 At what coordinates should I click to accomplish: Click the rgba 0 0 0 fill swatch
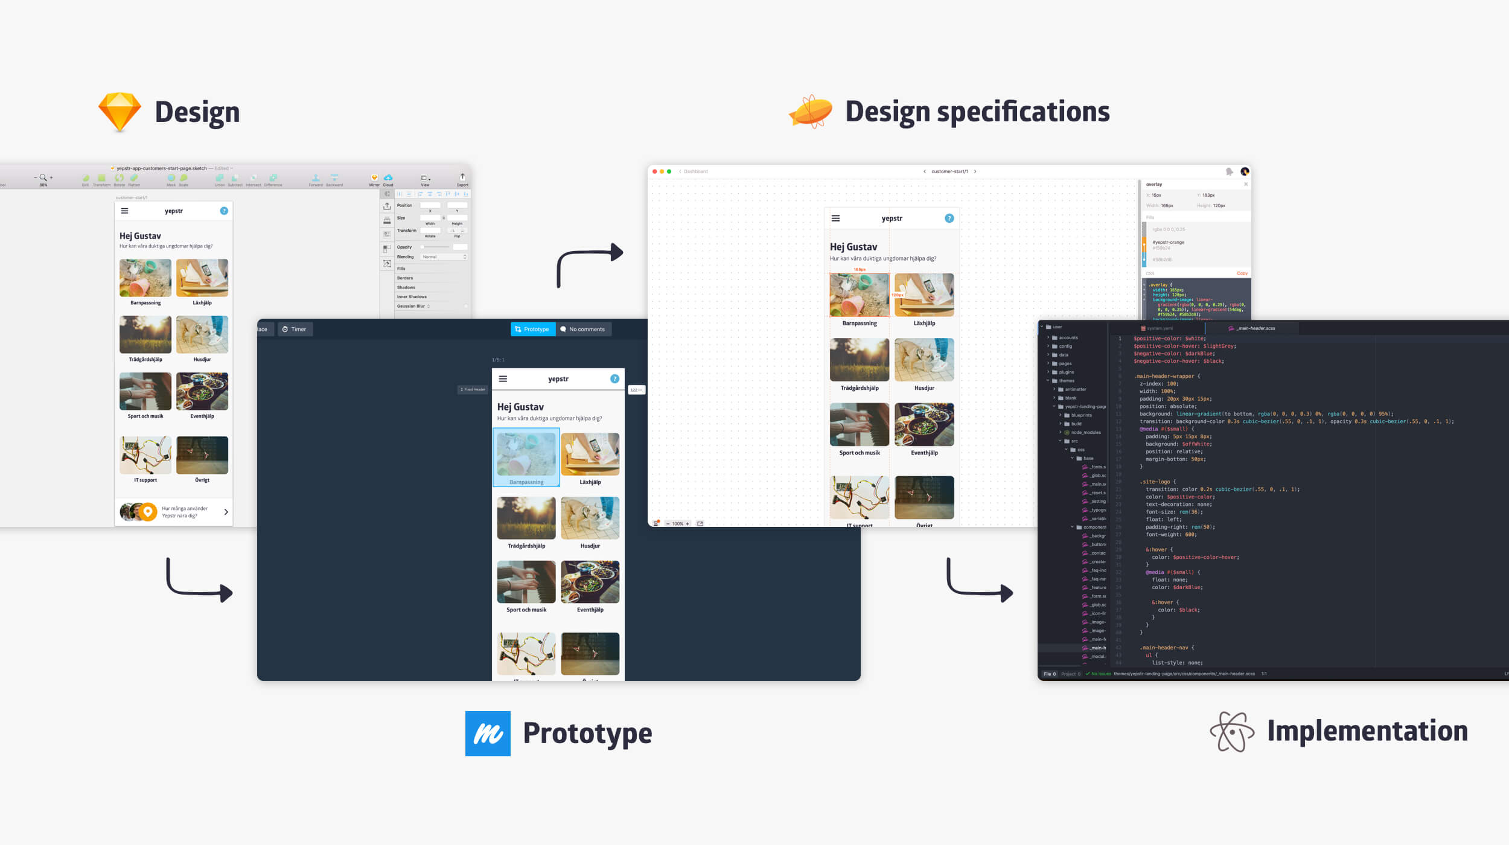coord(1144,229)
